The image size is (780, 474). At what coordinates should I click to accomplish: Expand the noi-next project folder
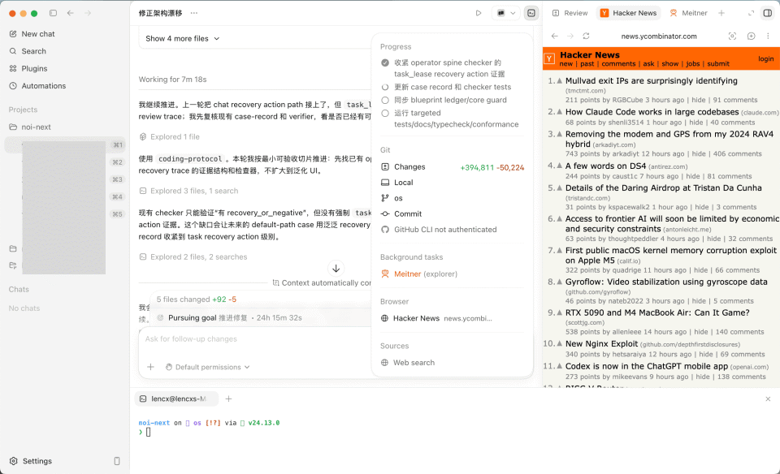click(30, 127)
